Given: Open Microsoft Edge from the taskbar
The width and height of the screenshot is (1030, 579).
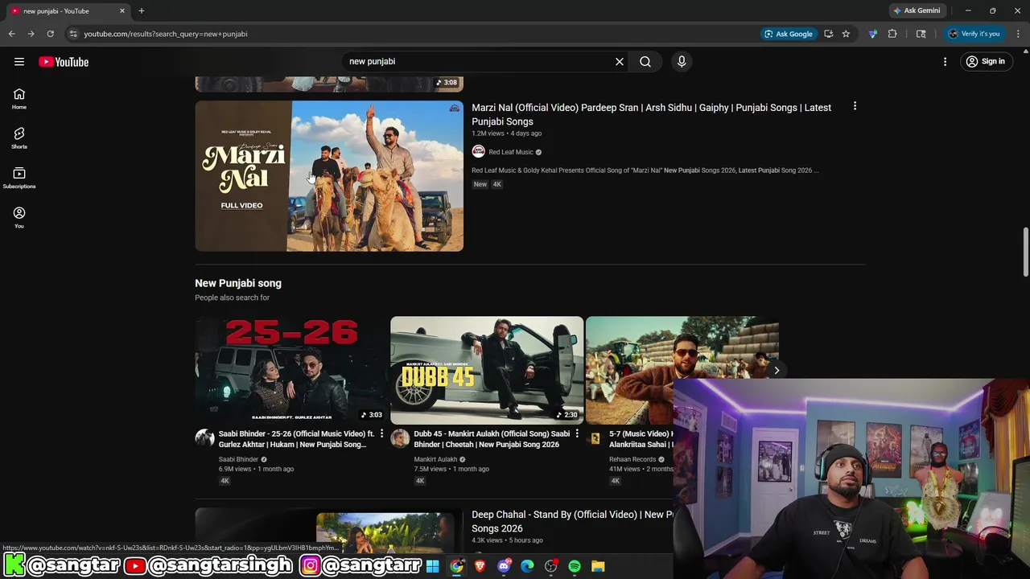Looking at the screenshot, I should coord(527,566).
